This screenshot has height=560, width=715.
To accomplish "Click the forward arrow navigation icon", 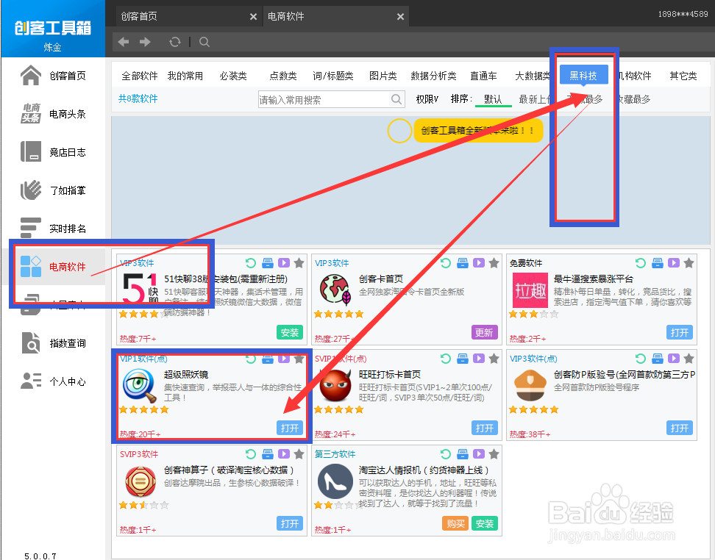I will tap(145, 42).
